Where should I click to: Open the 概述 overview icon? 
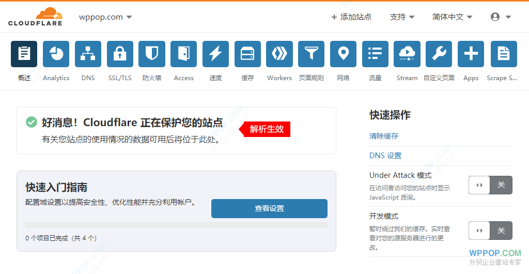(24, 54)
